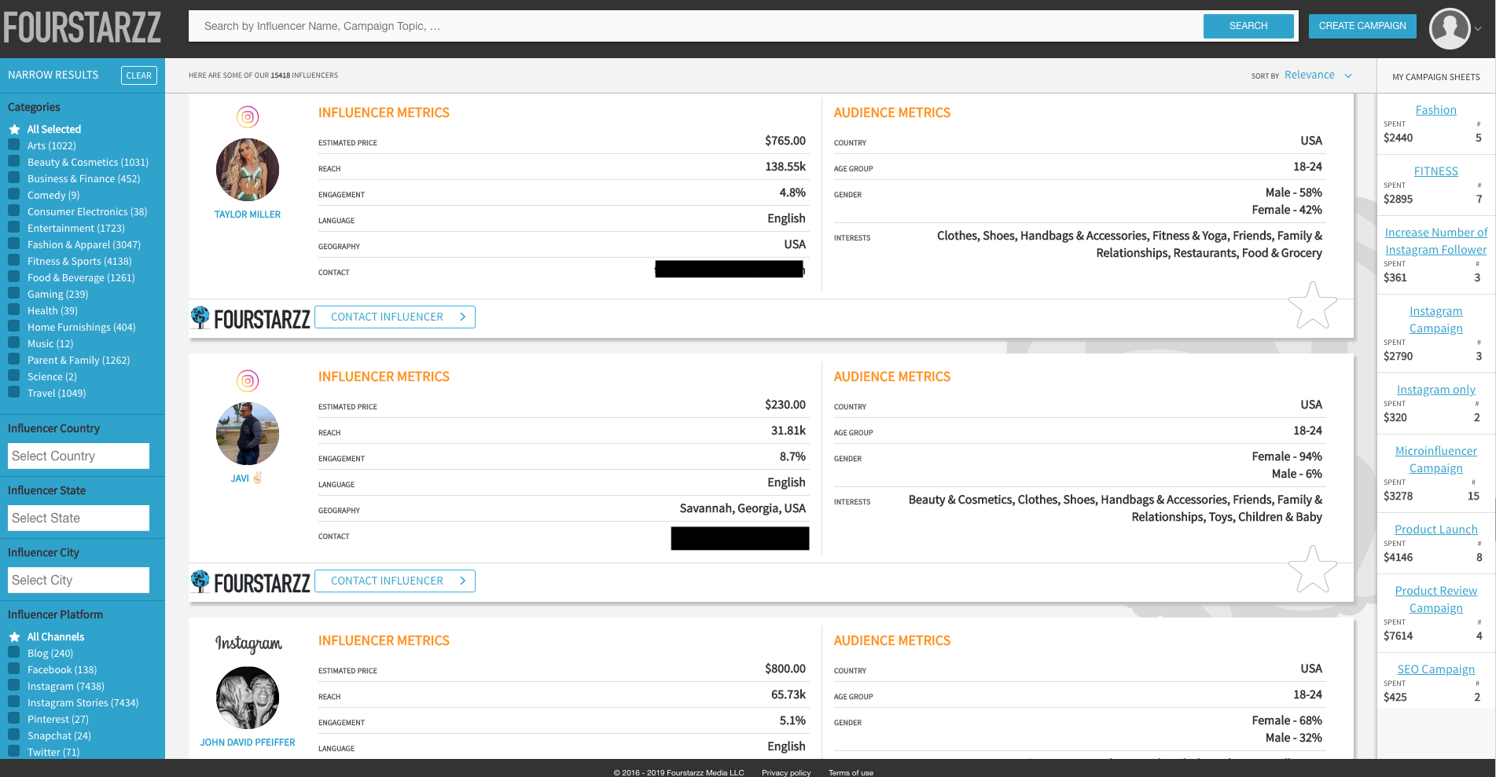The height and width of the screenshot is (777, 1496).
Task: Check the Arts (1022) category
Action: [13, 145]
